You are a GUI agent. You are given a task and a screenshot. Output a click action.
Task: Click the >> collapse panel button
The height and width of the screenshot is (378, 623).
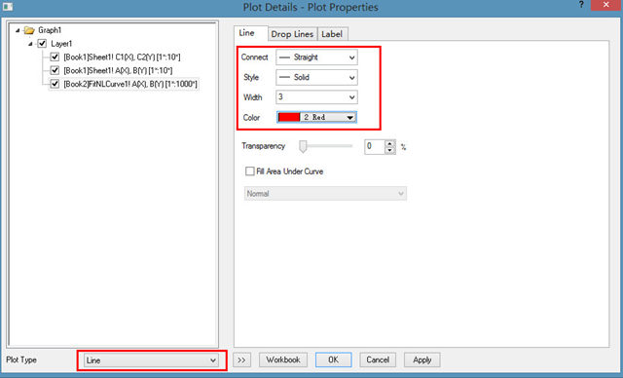[x=241, y=360]
